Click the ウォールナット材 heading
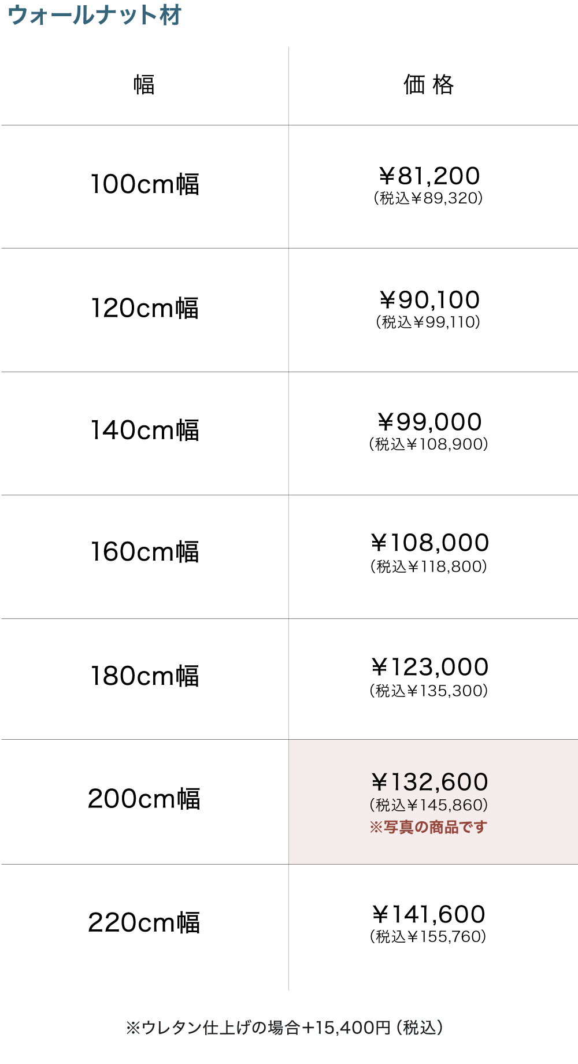 point(95,16)
